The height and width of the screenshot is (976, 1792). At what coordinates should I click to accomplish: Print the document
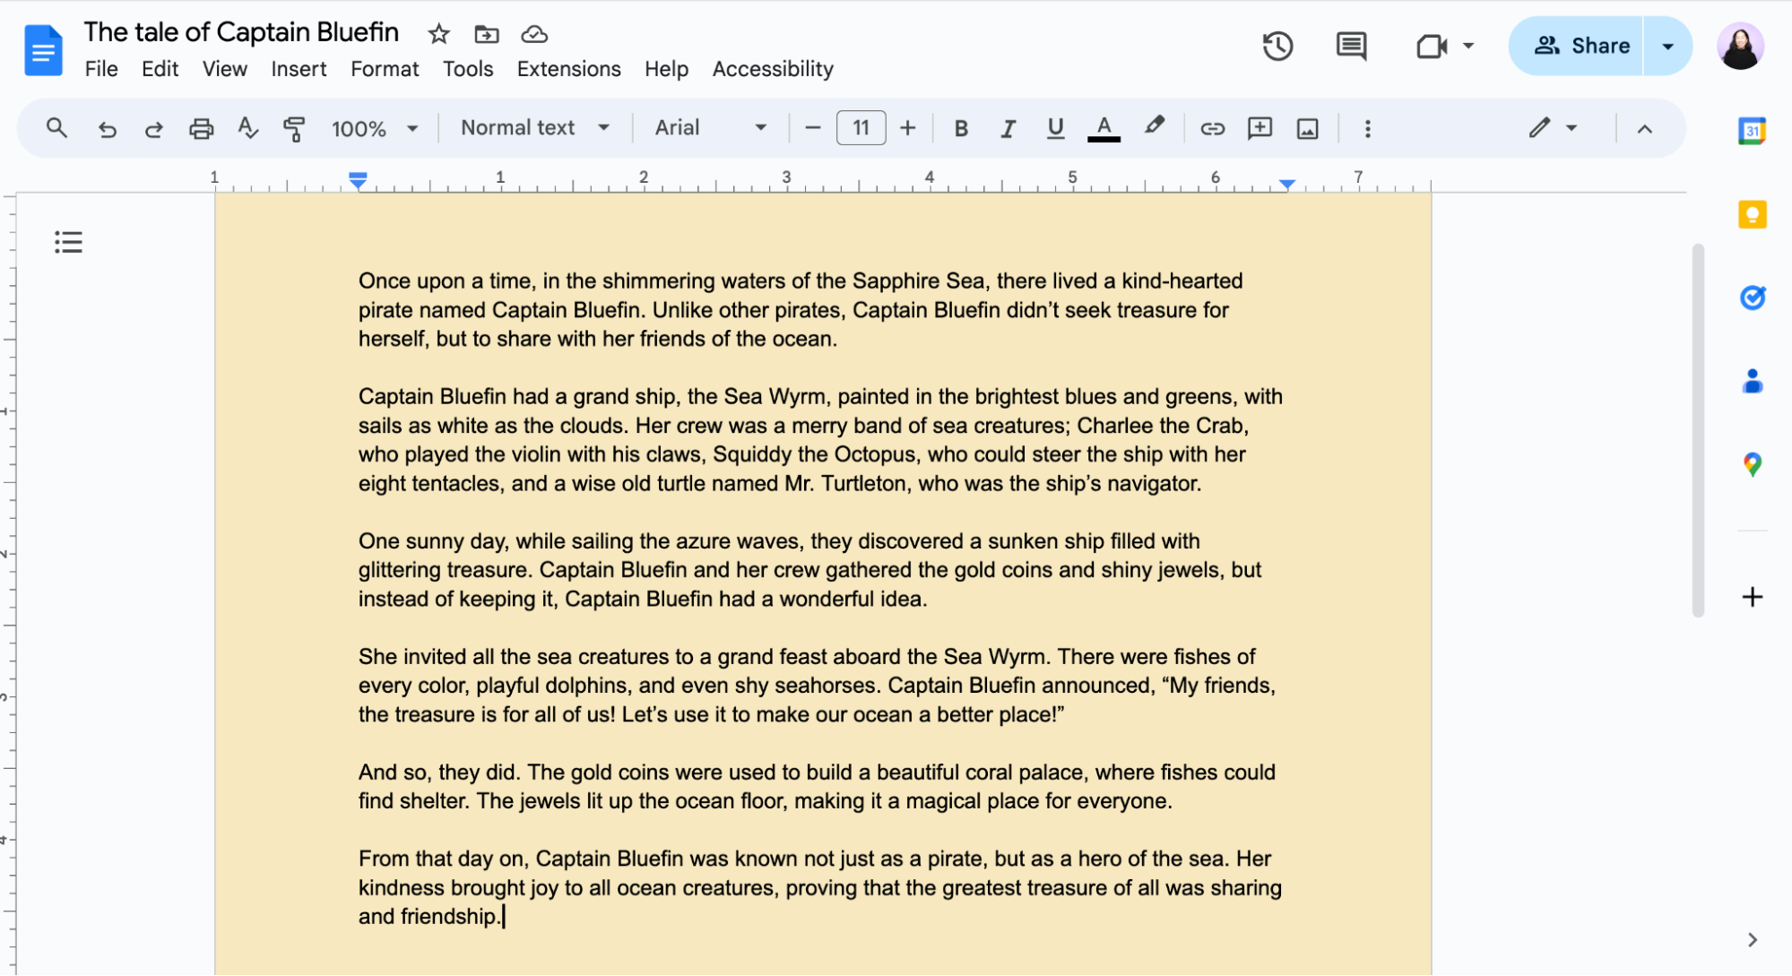tap(201, 128)
